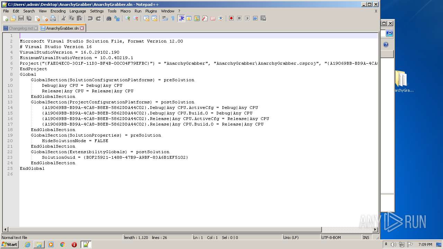Screen dimensions: 443x249
Task: Click the search button in background window
Action: coord(389,33)
